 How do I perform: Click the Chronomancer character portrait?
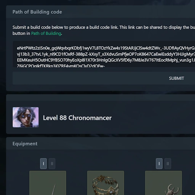pos(26,117)
